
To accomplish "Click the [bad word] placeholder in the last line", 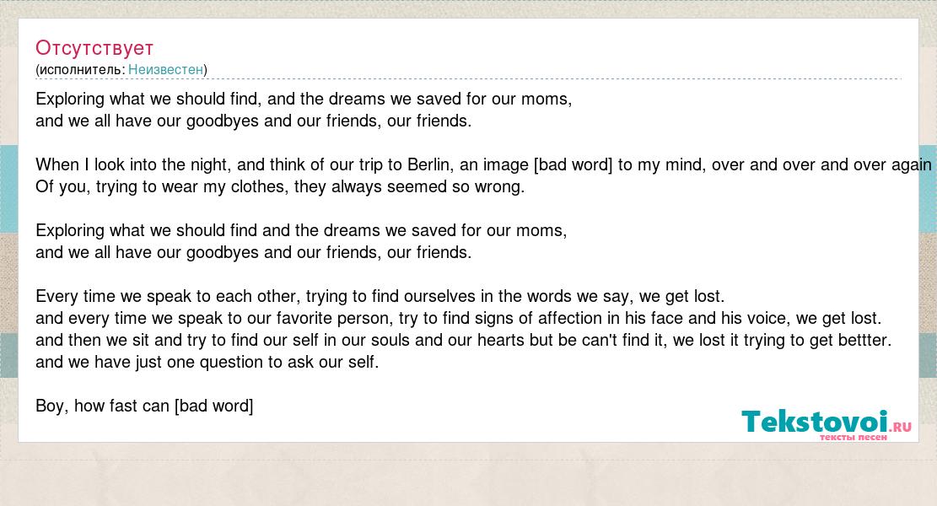I will [x=214, y=406].
